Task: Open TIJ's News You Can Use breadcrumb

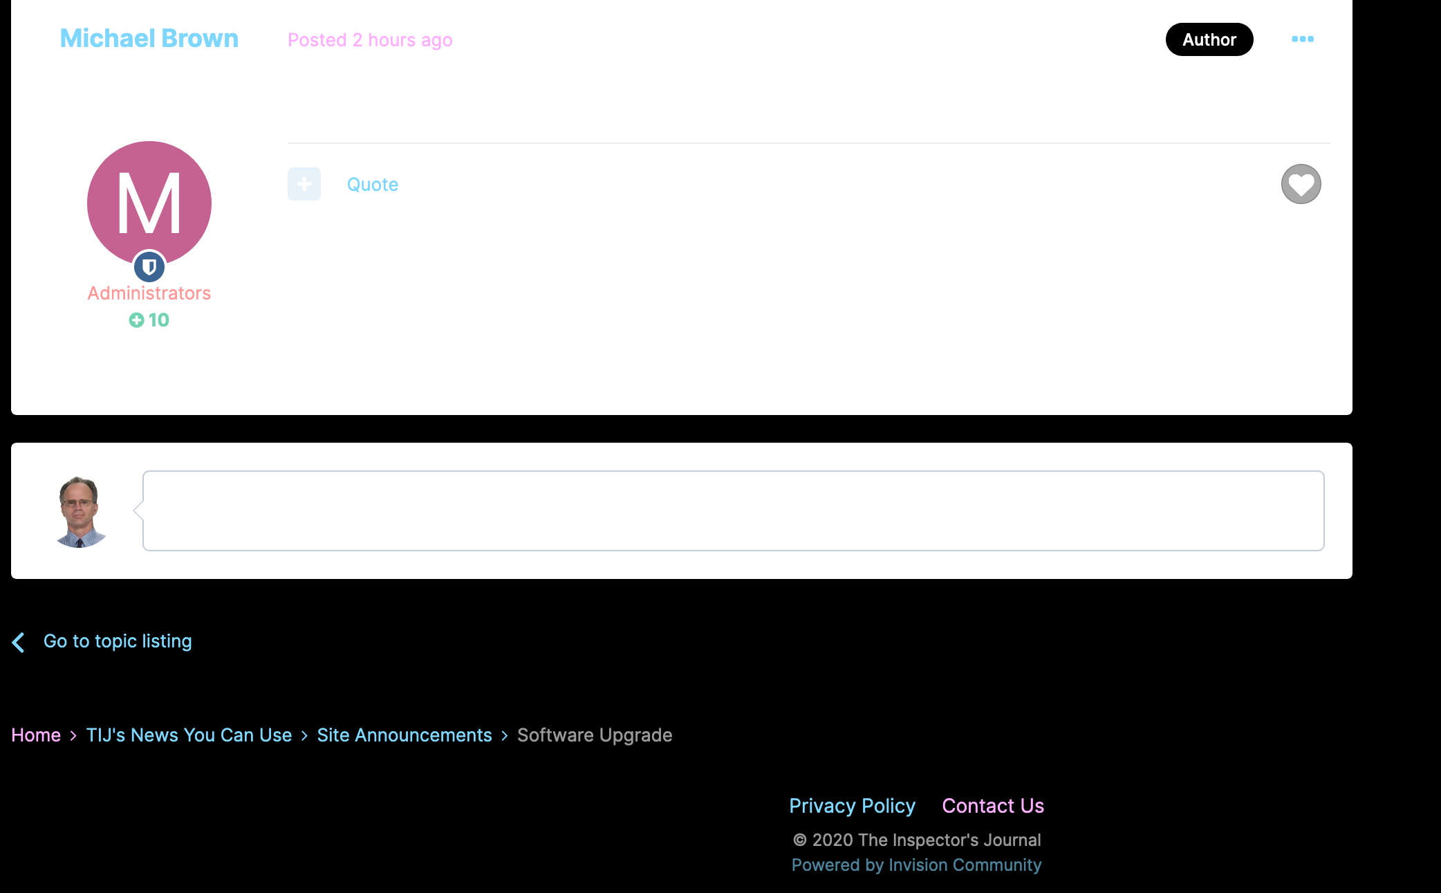Action: click(x=189, y=735)
